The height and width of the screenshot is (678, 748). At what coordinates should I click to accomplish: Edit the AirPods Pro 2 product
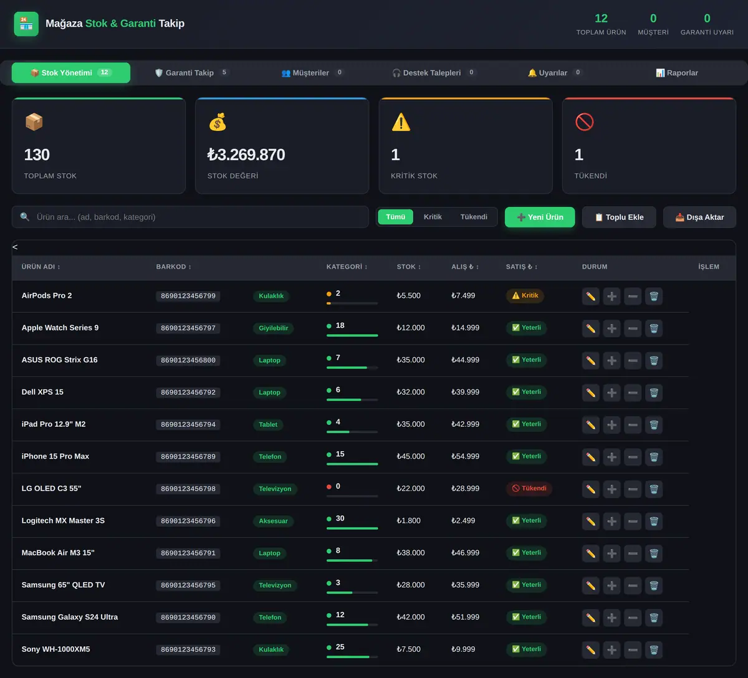(x=591, y=296)
